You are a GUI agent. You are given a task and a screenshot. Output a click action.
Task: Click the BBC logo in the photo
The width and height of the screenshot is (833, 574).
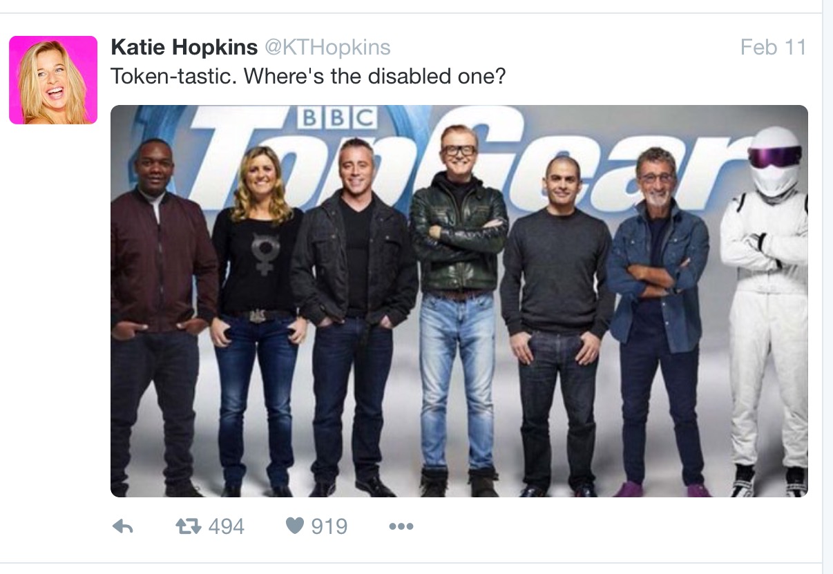[338, 117]
